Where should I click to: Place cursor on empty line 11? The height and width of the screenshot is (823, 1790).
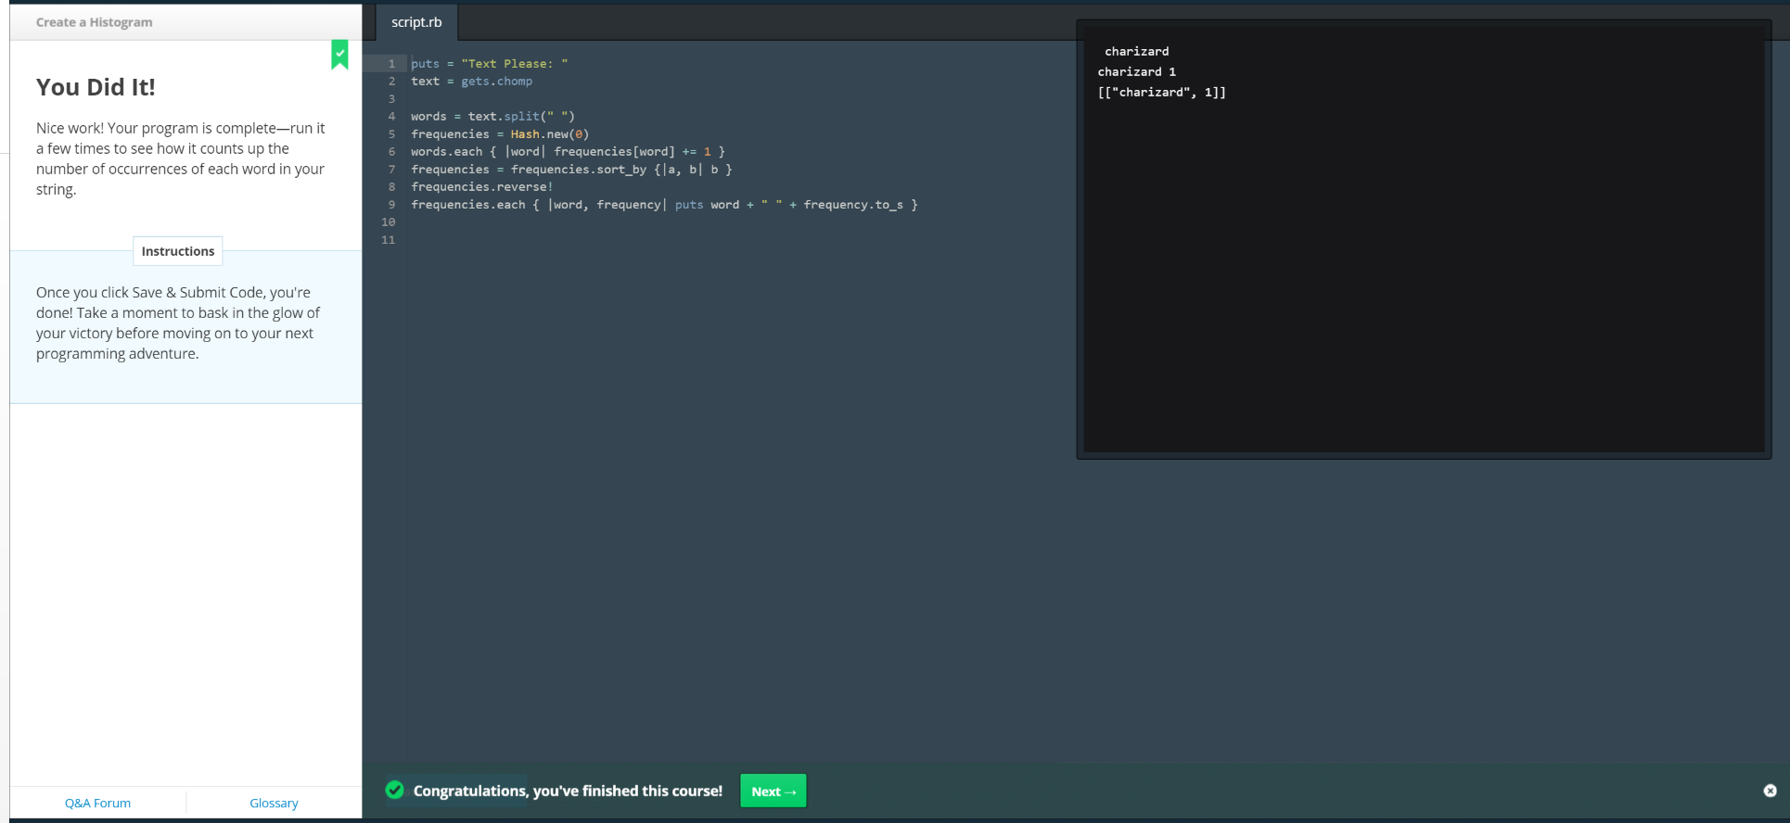[556, 240]
